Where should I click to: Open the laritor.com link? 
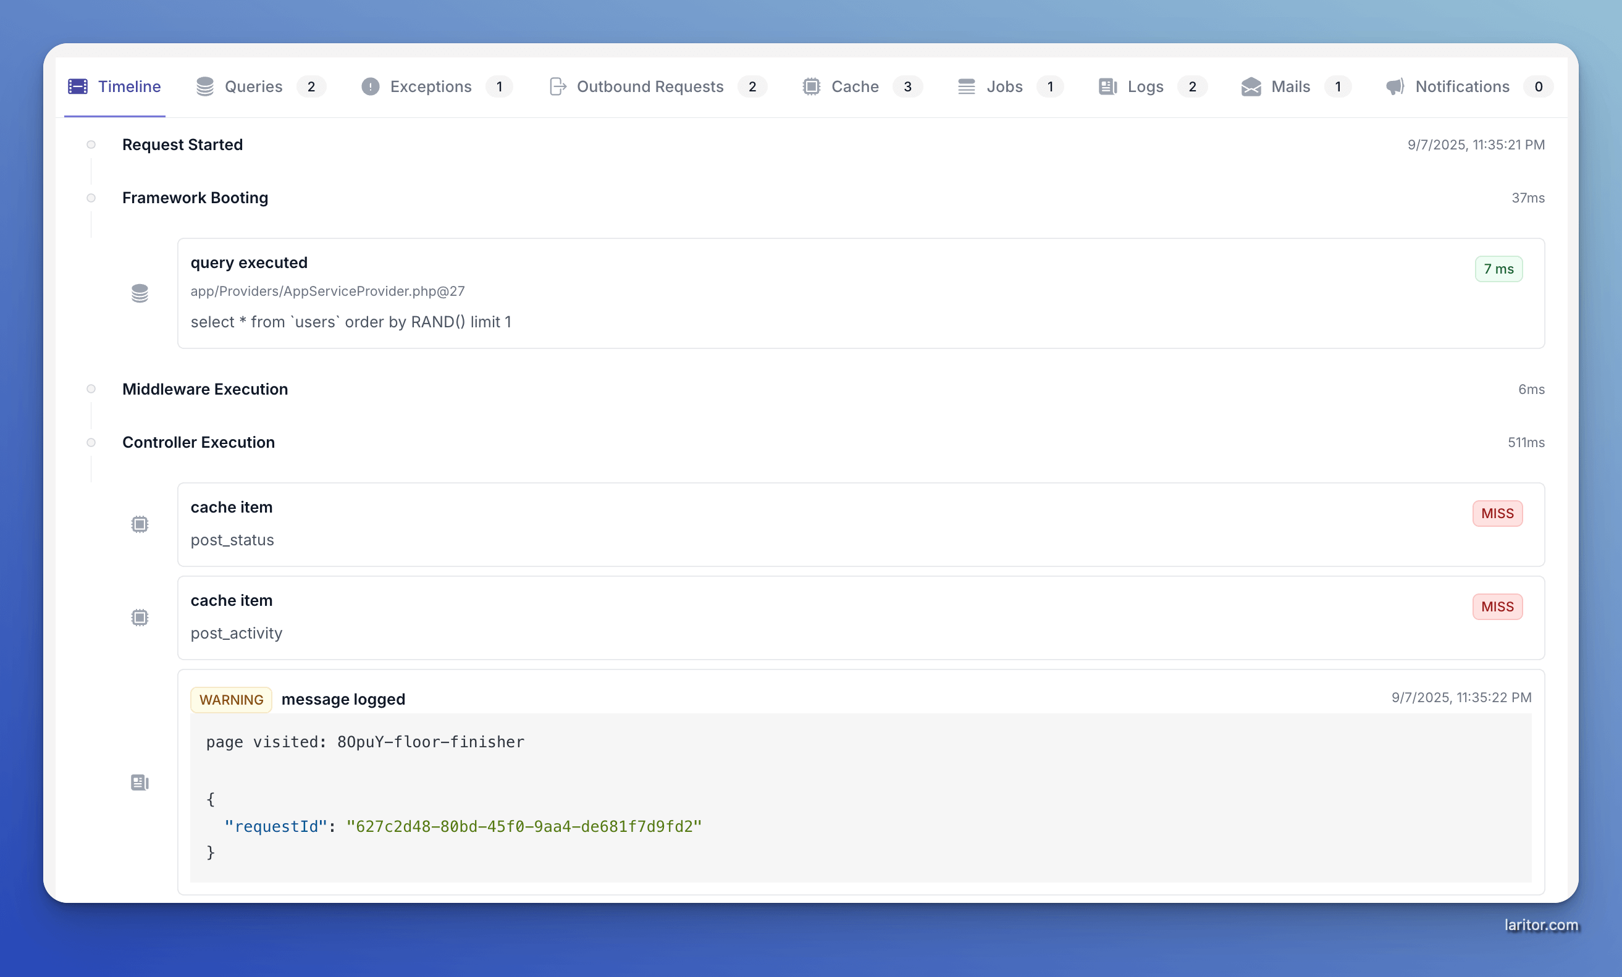(1541, 925)
